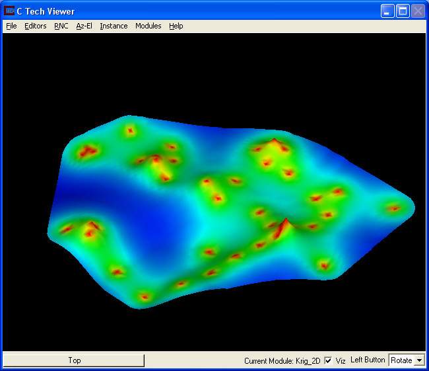
Task: Maximize the C Tech Viewer window
Action: tap(403, 11)
